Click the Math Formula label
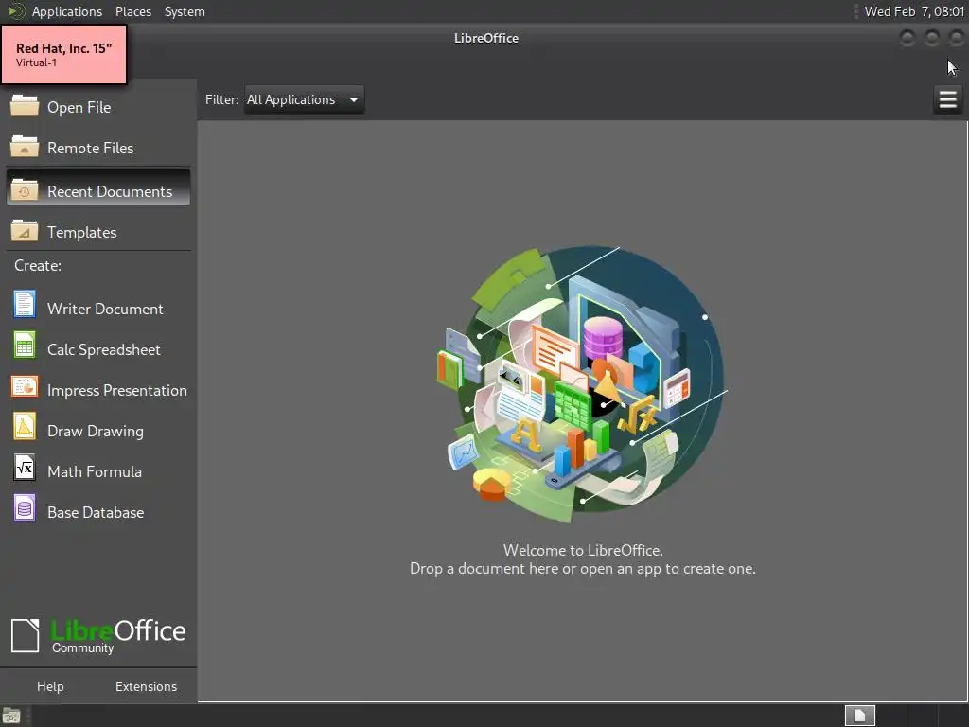This screenshot has width=969, height=727. 95,472
